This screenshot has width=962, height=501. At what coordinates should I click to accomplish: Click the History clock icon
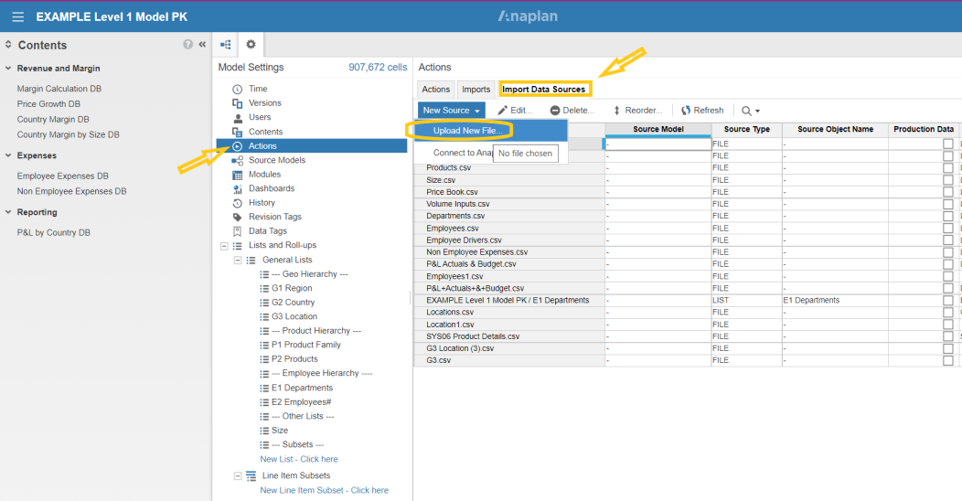click(238, 203)
